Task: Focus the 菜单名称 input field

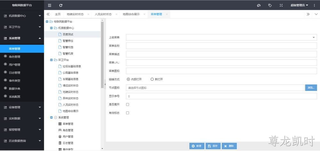Action: pyautogui.click(x=221, y=46)
